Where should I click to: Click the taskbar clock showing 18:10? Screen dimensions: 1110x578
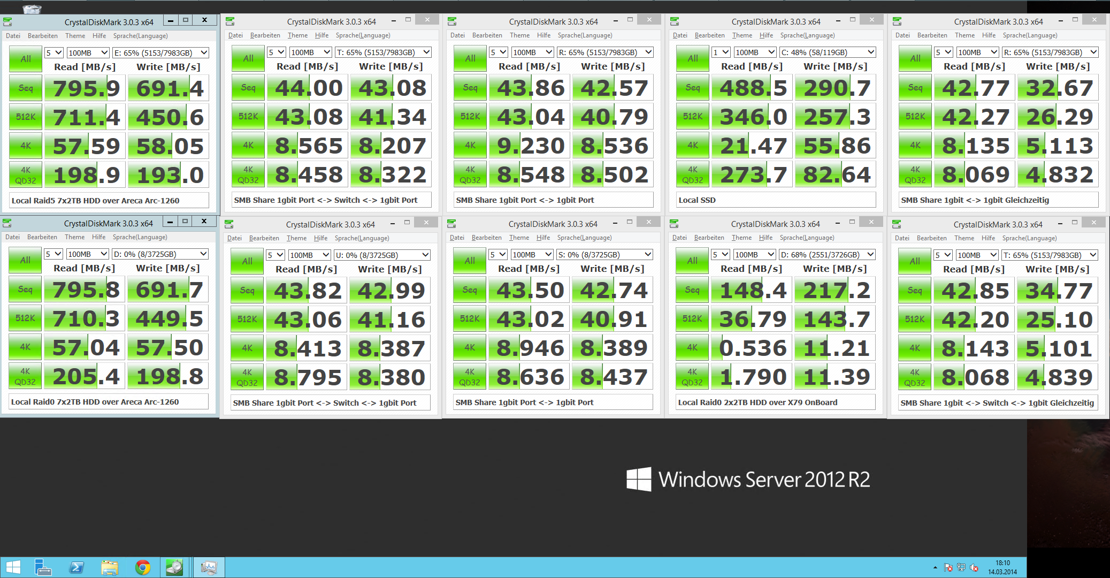coord(1002,567)
